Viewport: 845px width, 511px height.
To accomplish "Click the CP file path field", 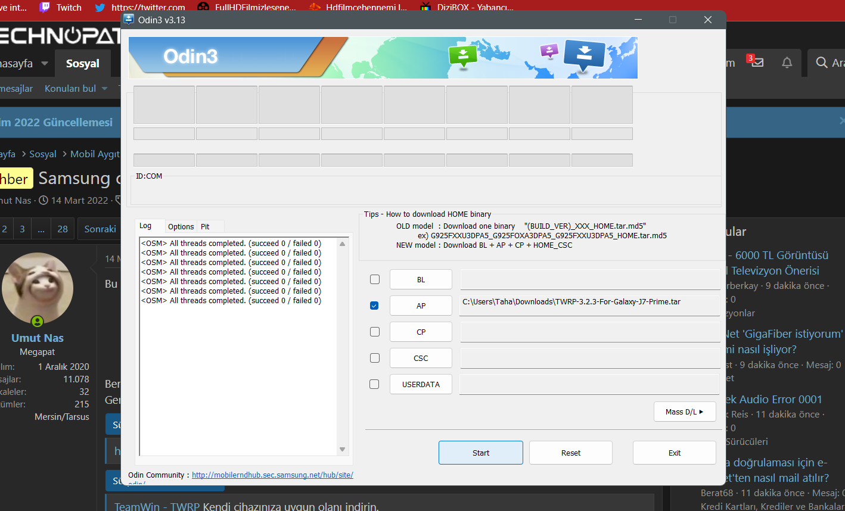I will 590,332.
